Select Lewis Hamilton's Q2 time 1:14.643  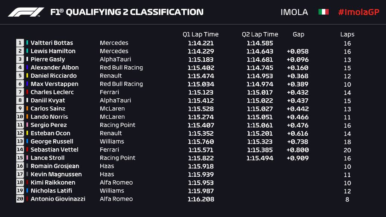tap(260, 51)
